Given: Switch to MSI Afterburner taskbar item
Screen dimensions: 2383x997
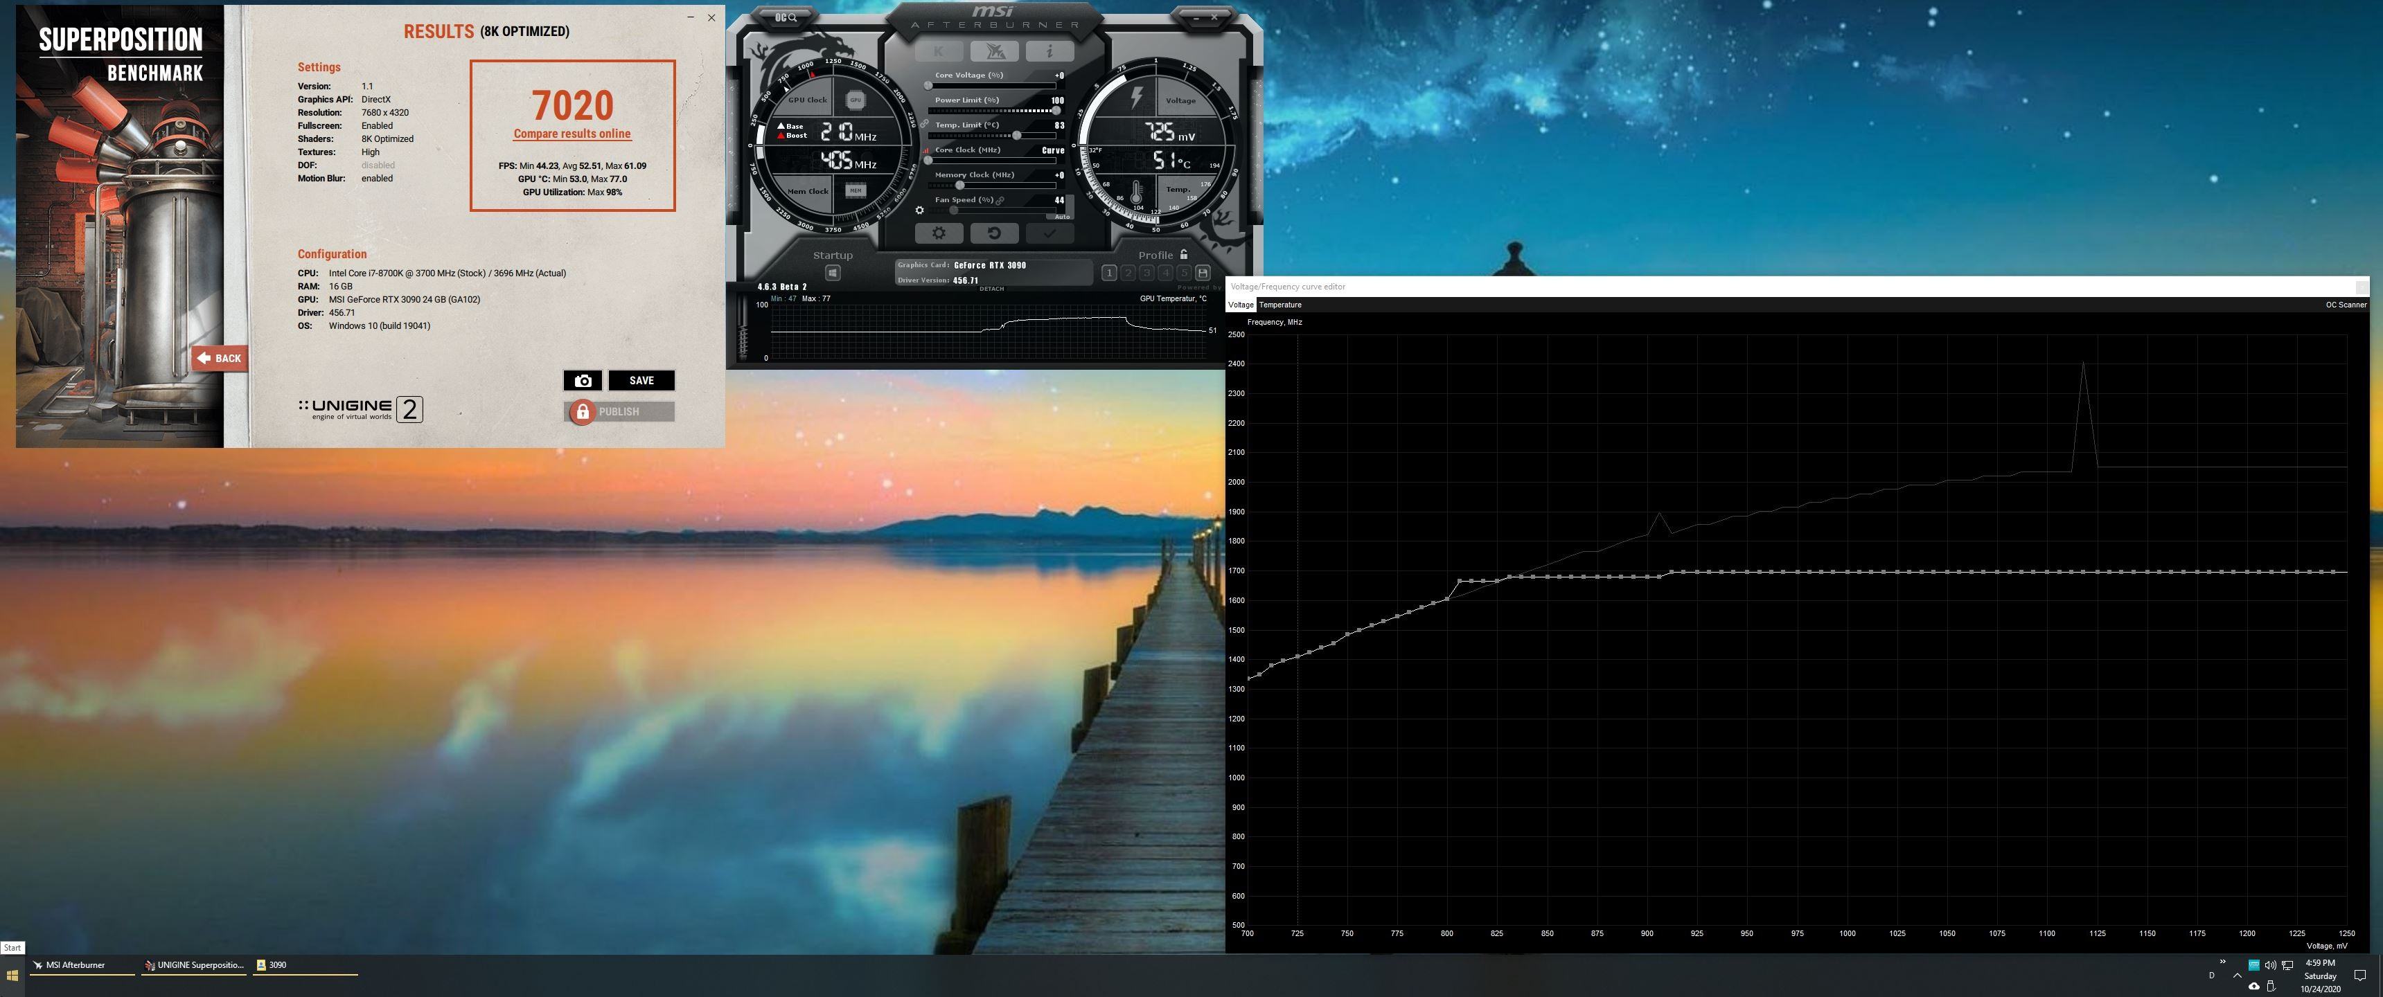Looking at the screenshot, I should tap(82, 966).
